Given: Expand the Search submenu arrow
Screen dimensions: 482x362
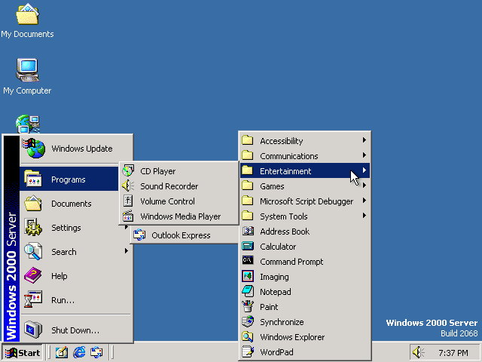Looking at the screenshot, I should pyautogui.click(x=126, y=251).
